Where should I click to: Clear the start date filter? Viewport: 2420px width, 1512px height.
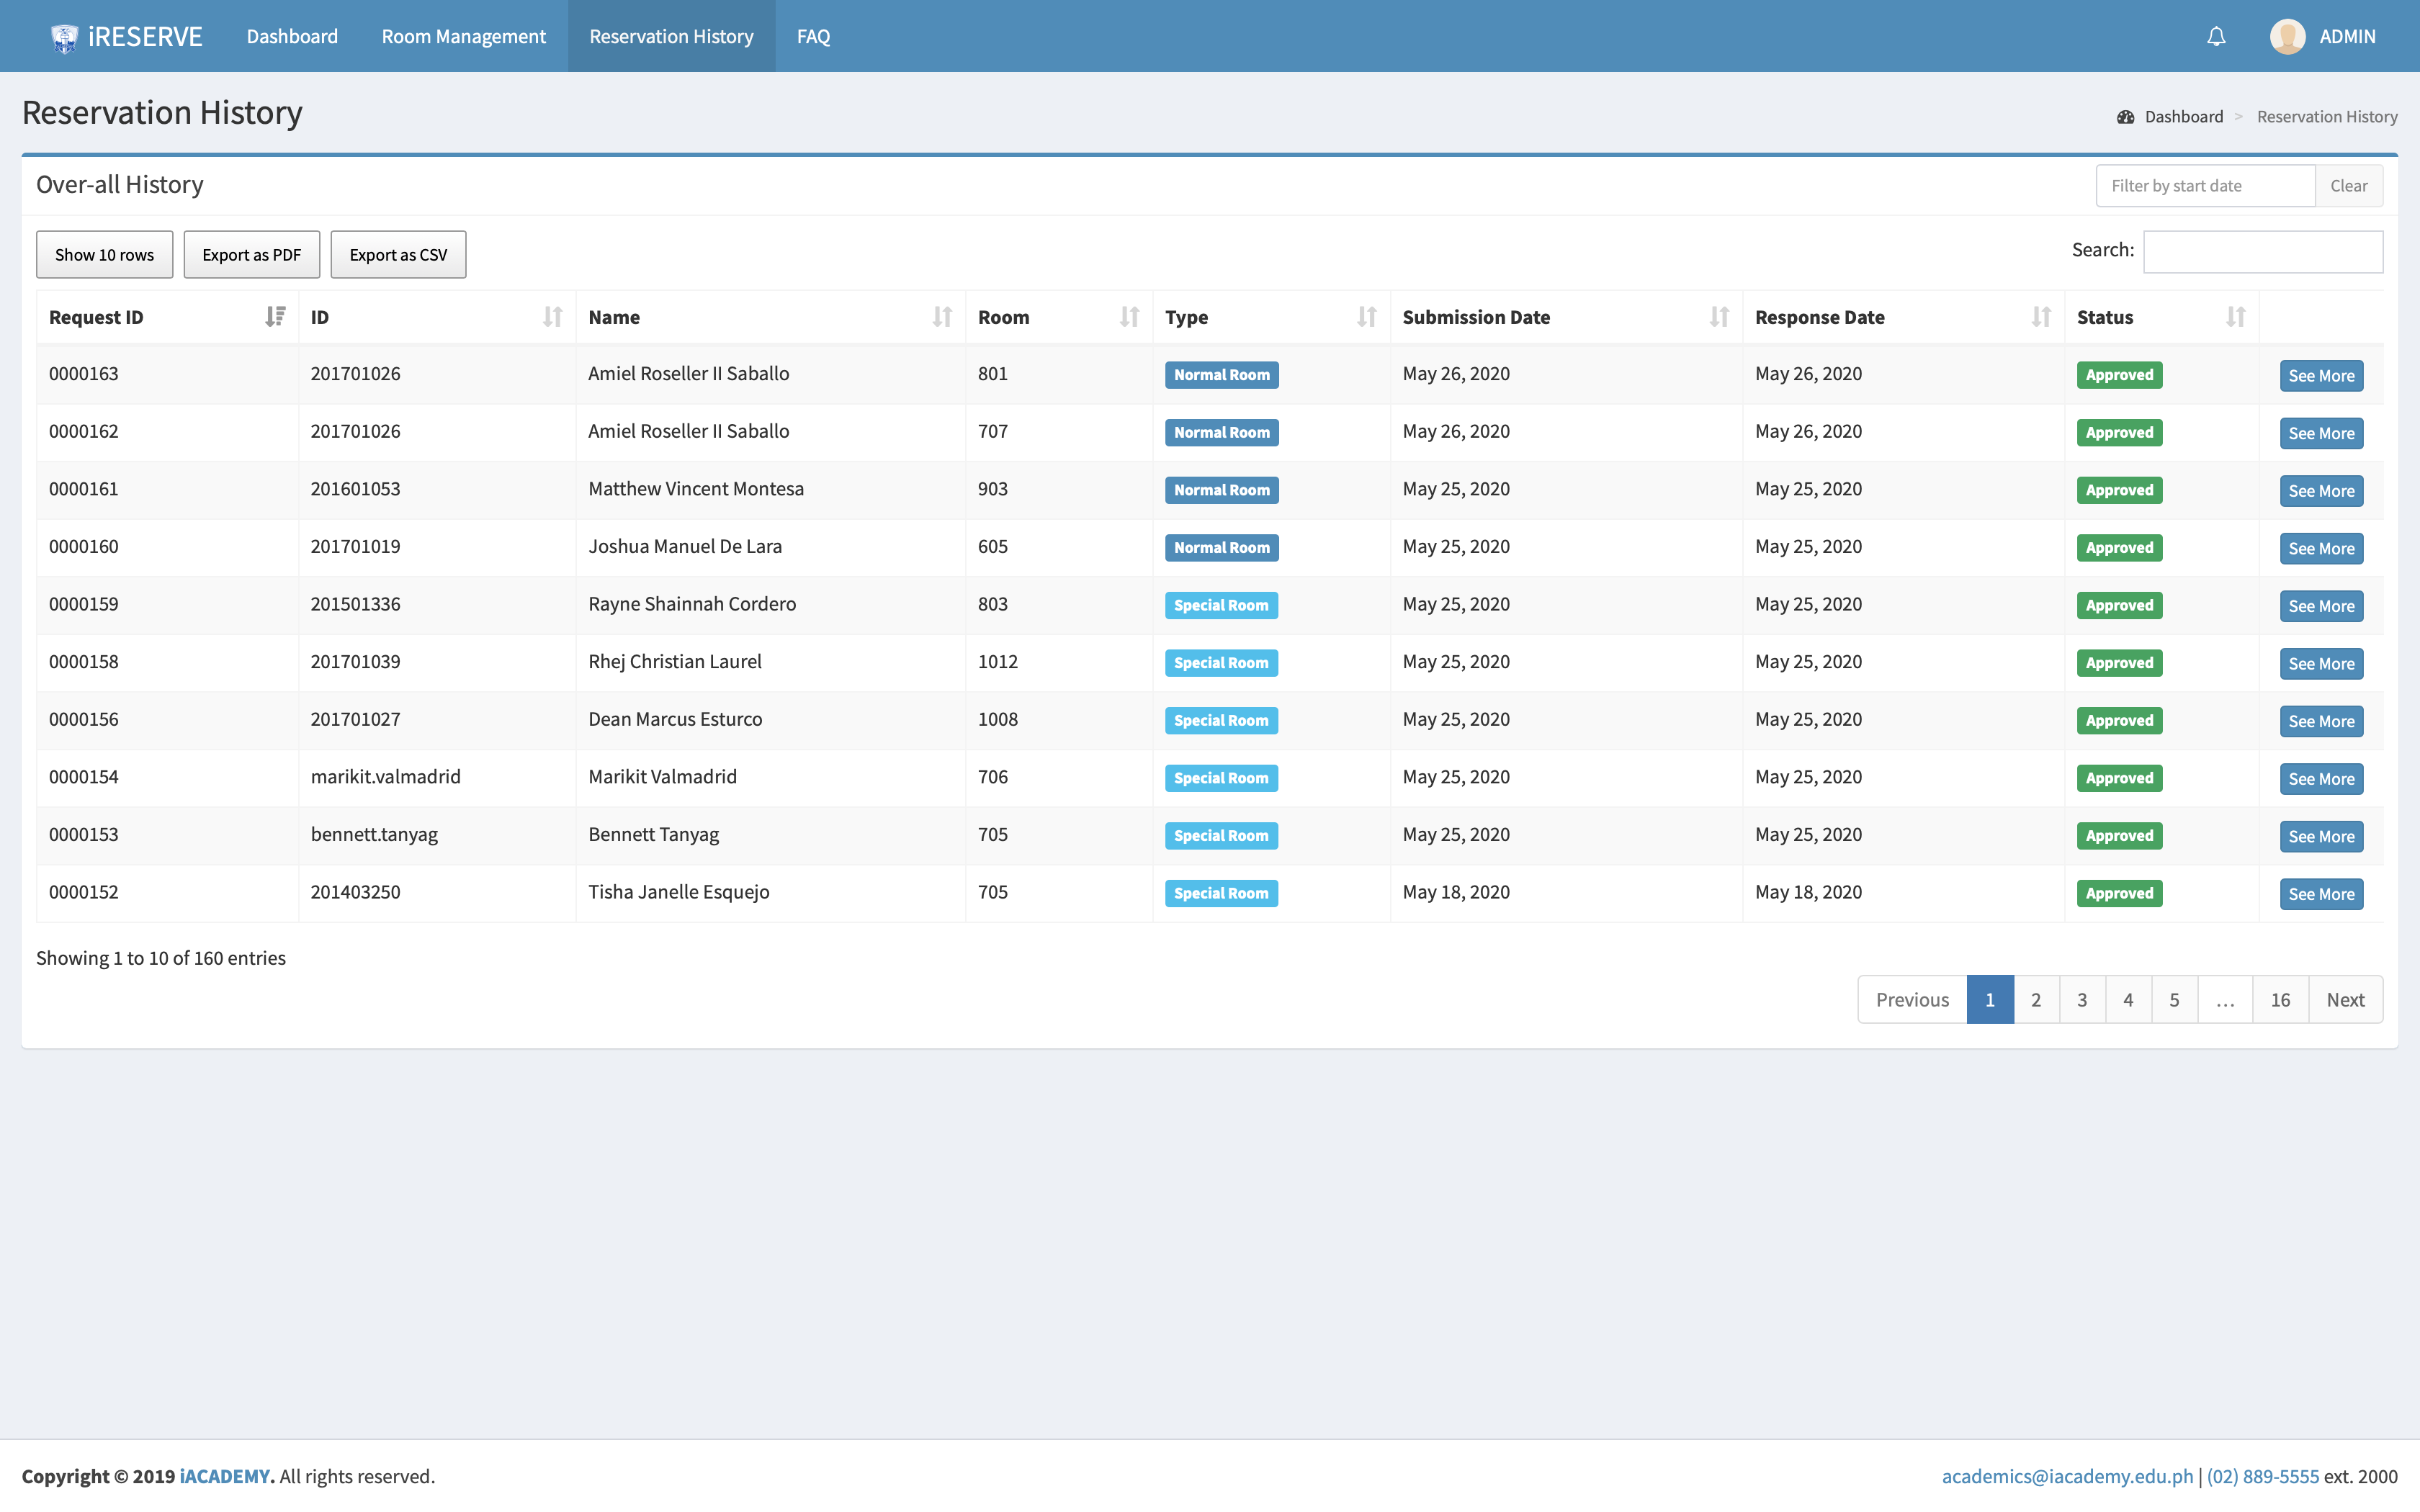click(x=2348, y=186)
